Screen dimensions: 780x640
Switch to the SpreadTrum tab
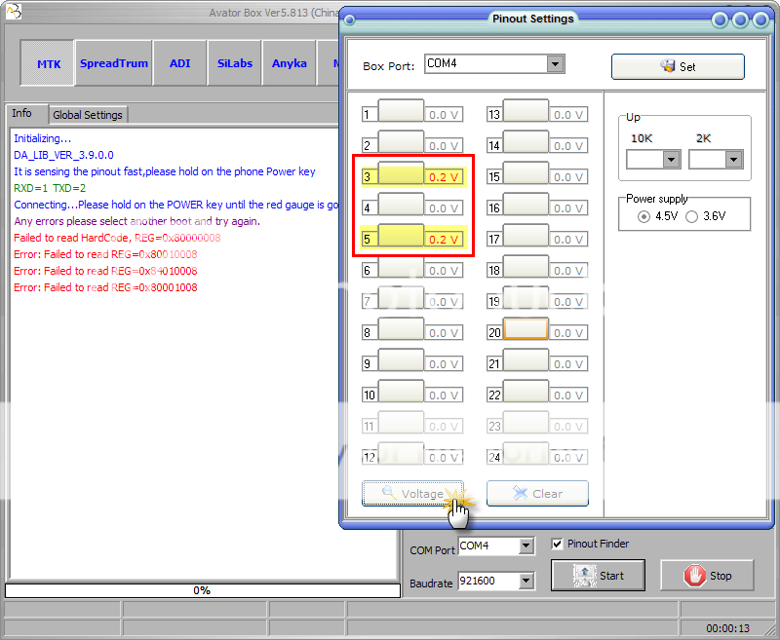pyautogui.click(x=114, y=63)
